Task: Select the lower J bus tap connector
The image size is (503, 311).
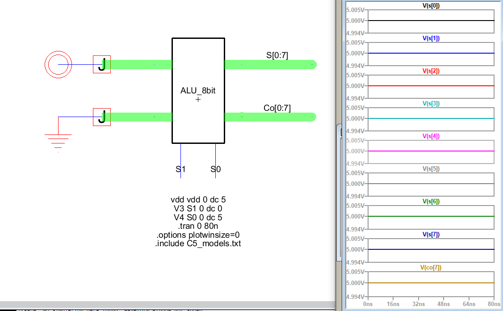Action: (x=102, y=117)
